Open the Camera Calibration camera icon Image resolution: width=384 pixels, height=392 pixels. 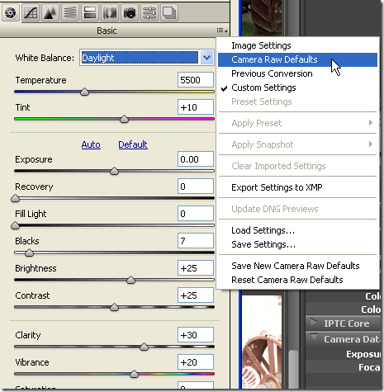[x=130, y=13]
